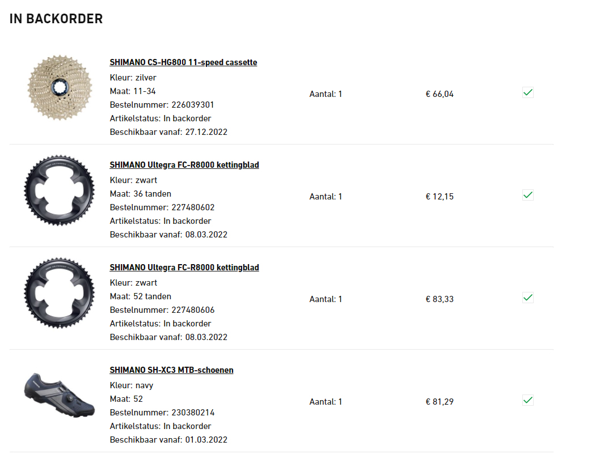This screenshot has height=467, width=604.
Task: Toggle the checkbox for the MTB-schoenen row
Action: pos(527,400)
